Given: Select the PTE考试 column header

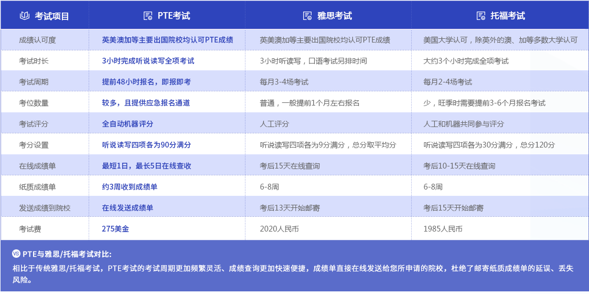Looking at the screenshot, I should tap(174, 16).
